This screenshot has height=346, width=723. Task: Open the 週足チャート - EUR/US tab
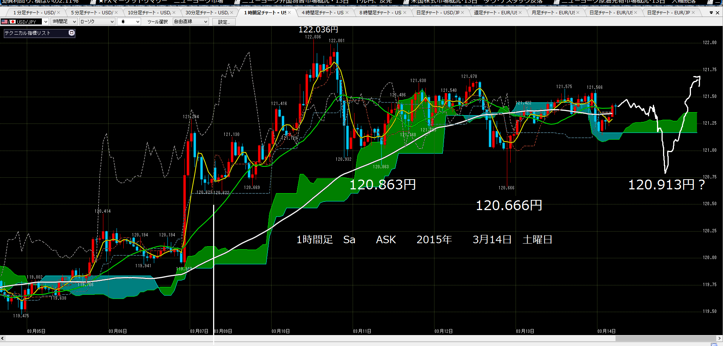pyautogui.click(x=496, y=12)
